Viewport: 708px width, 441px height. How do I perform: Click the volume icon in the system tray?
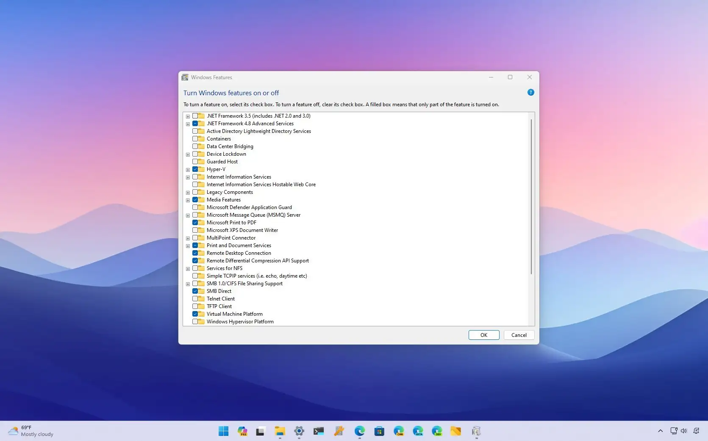point(684,431)
